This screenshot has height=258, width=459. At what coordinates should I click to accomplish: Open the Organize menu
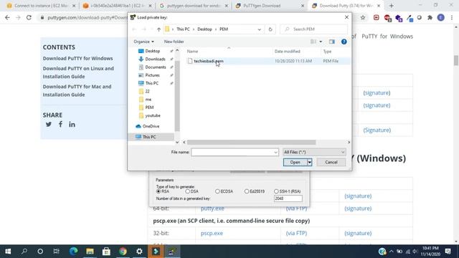point(143,42)
